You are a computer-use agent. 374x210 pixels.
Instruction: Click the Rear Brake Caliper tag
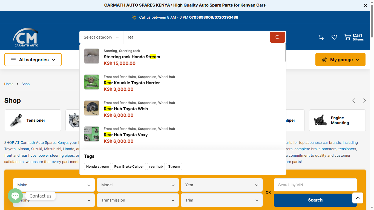[x=129, y=167]
